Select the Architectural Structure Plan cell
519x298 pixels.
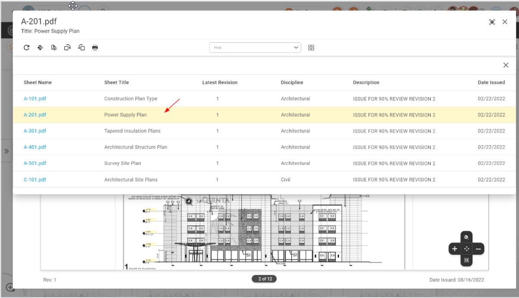point(136,147)
